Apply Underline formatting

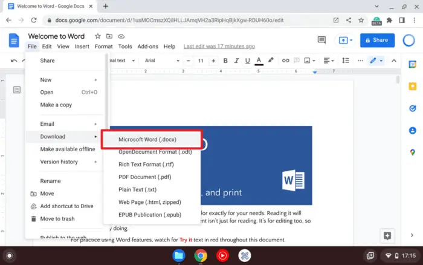[247, 61]
